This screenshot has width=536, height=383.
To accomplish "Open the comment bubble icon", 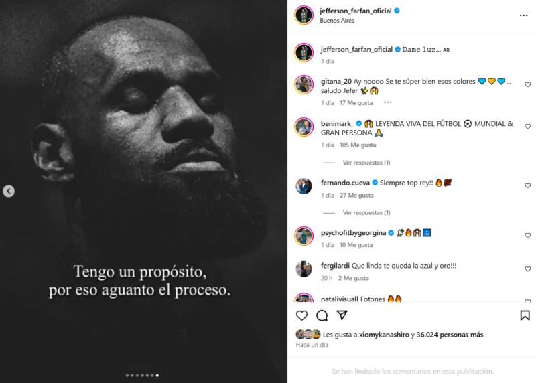I will (322, 315).
